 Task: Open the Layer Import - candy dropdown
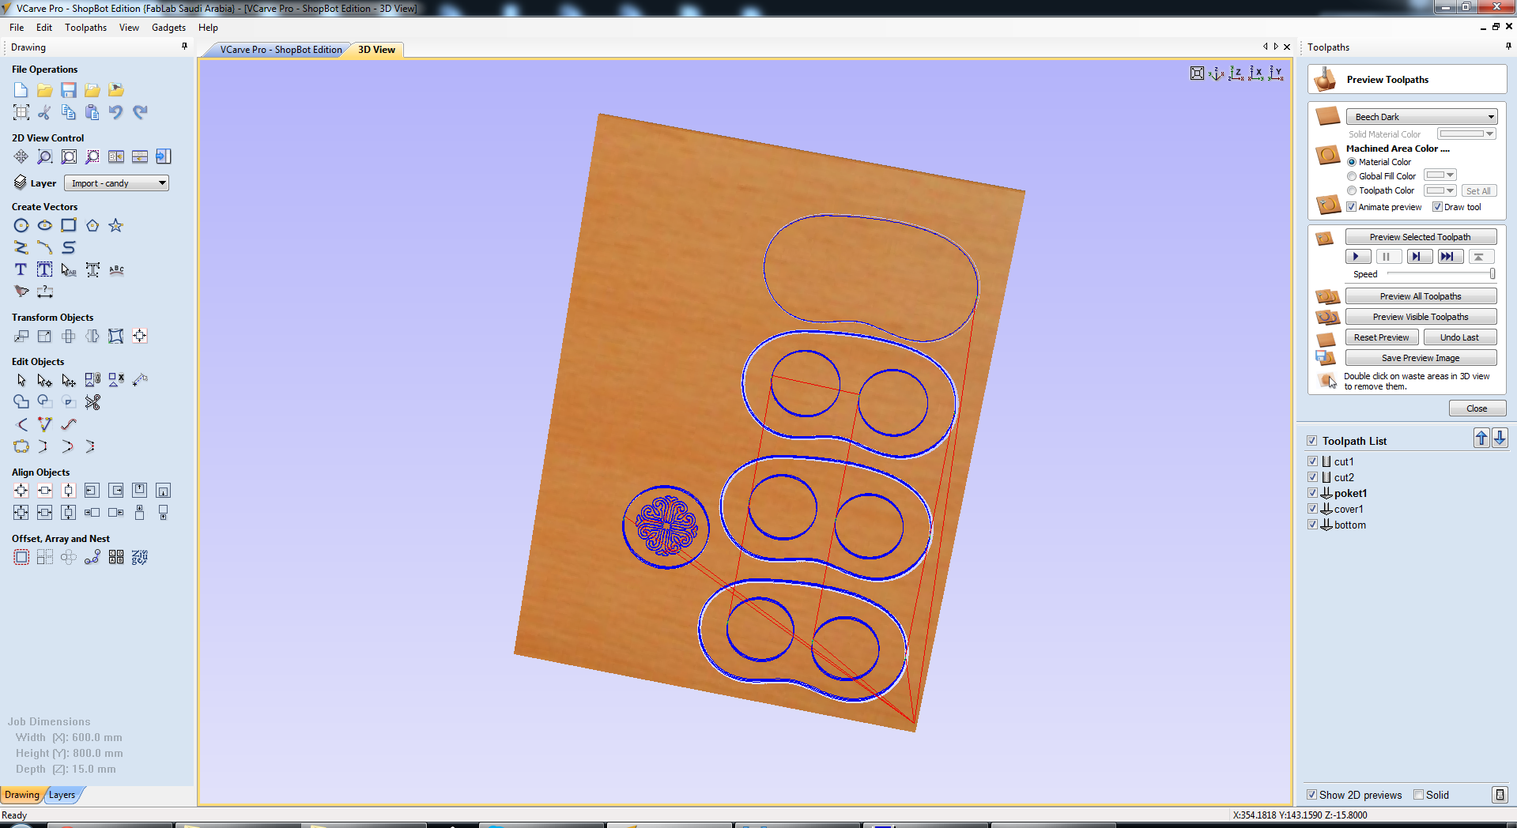pos(116,183)
